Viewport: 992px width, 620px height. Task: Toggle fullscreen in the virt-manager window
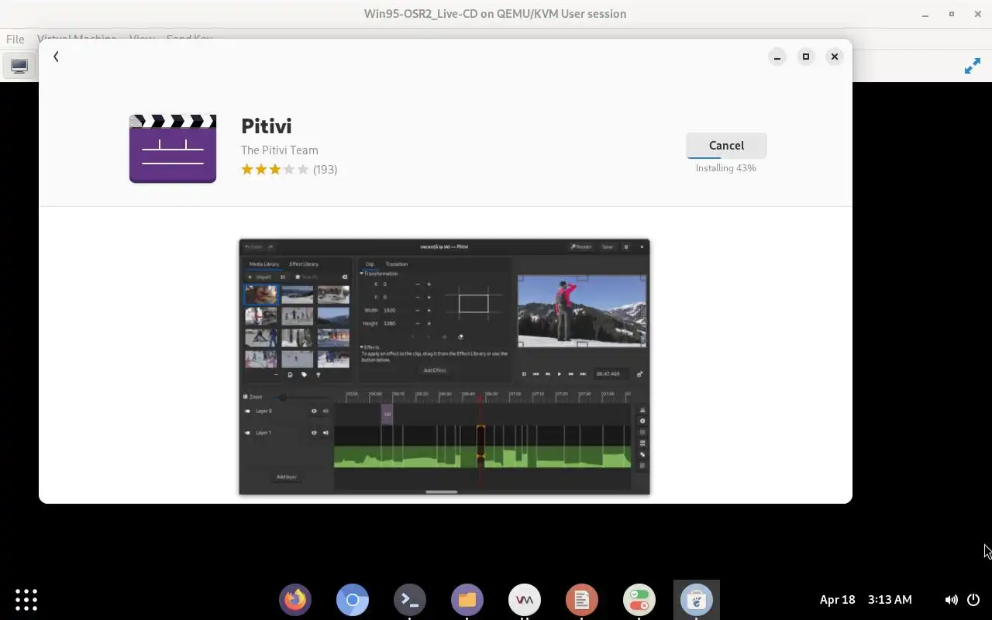click(x=972, y=67)
